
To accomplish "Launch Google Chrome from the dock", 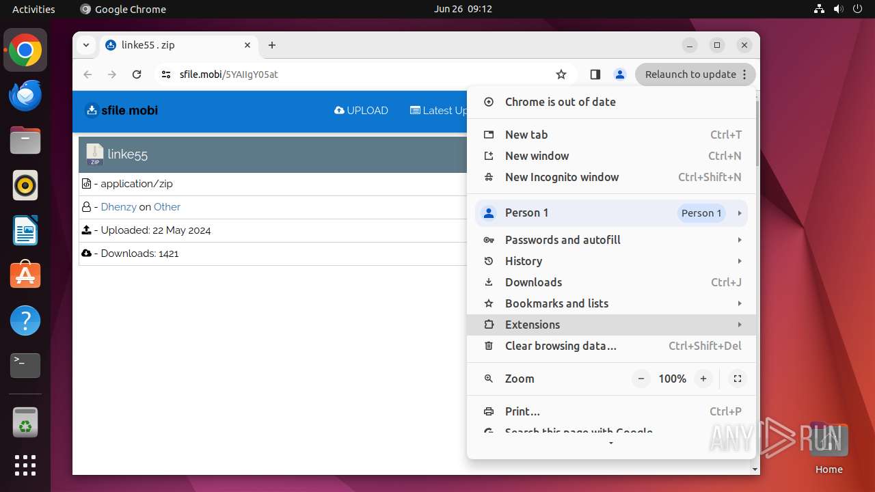I will [x=25, y=51].
